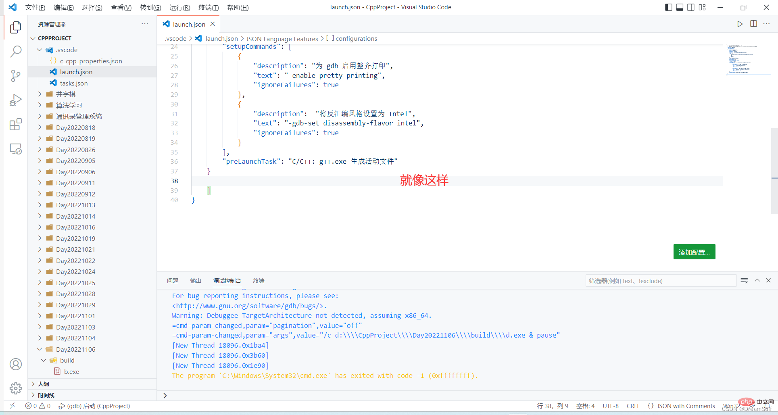Click the split editor right icon

[753, 24]
